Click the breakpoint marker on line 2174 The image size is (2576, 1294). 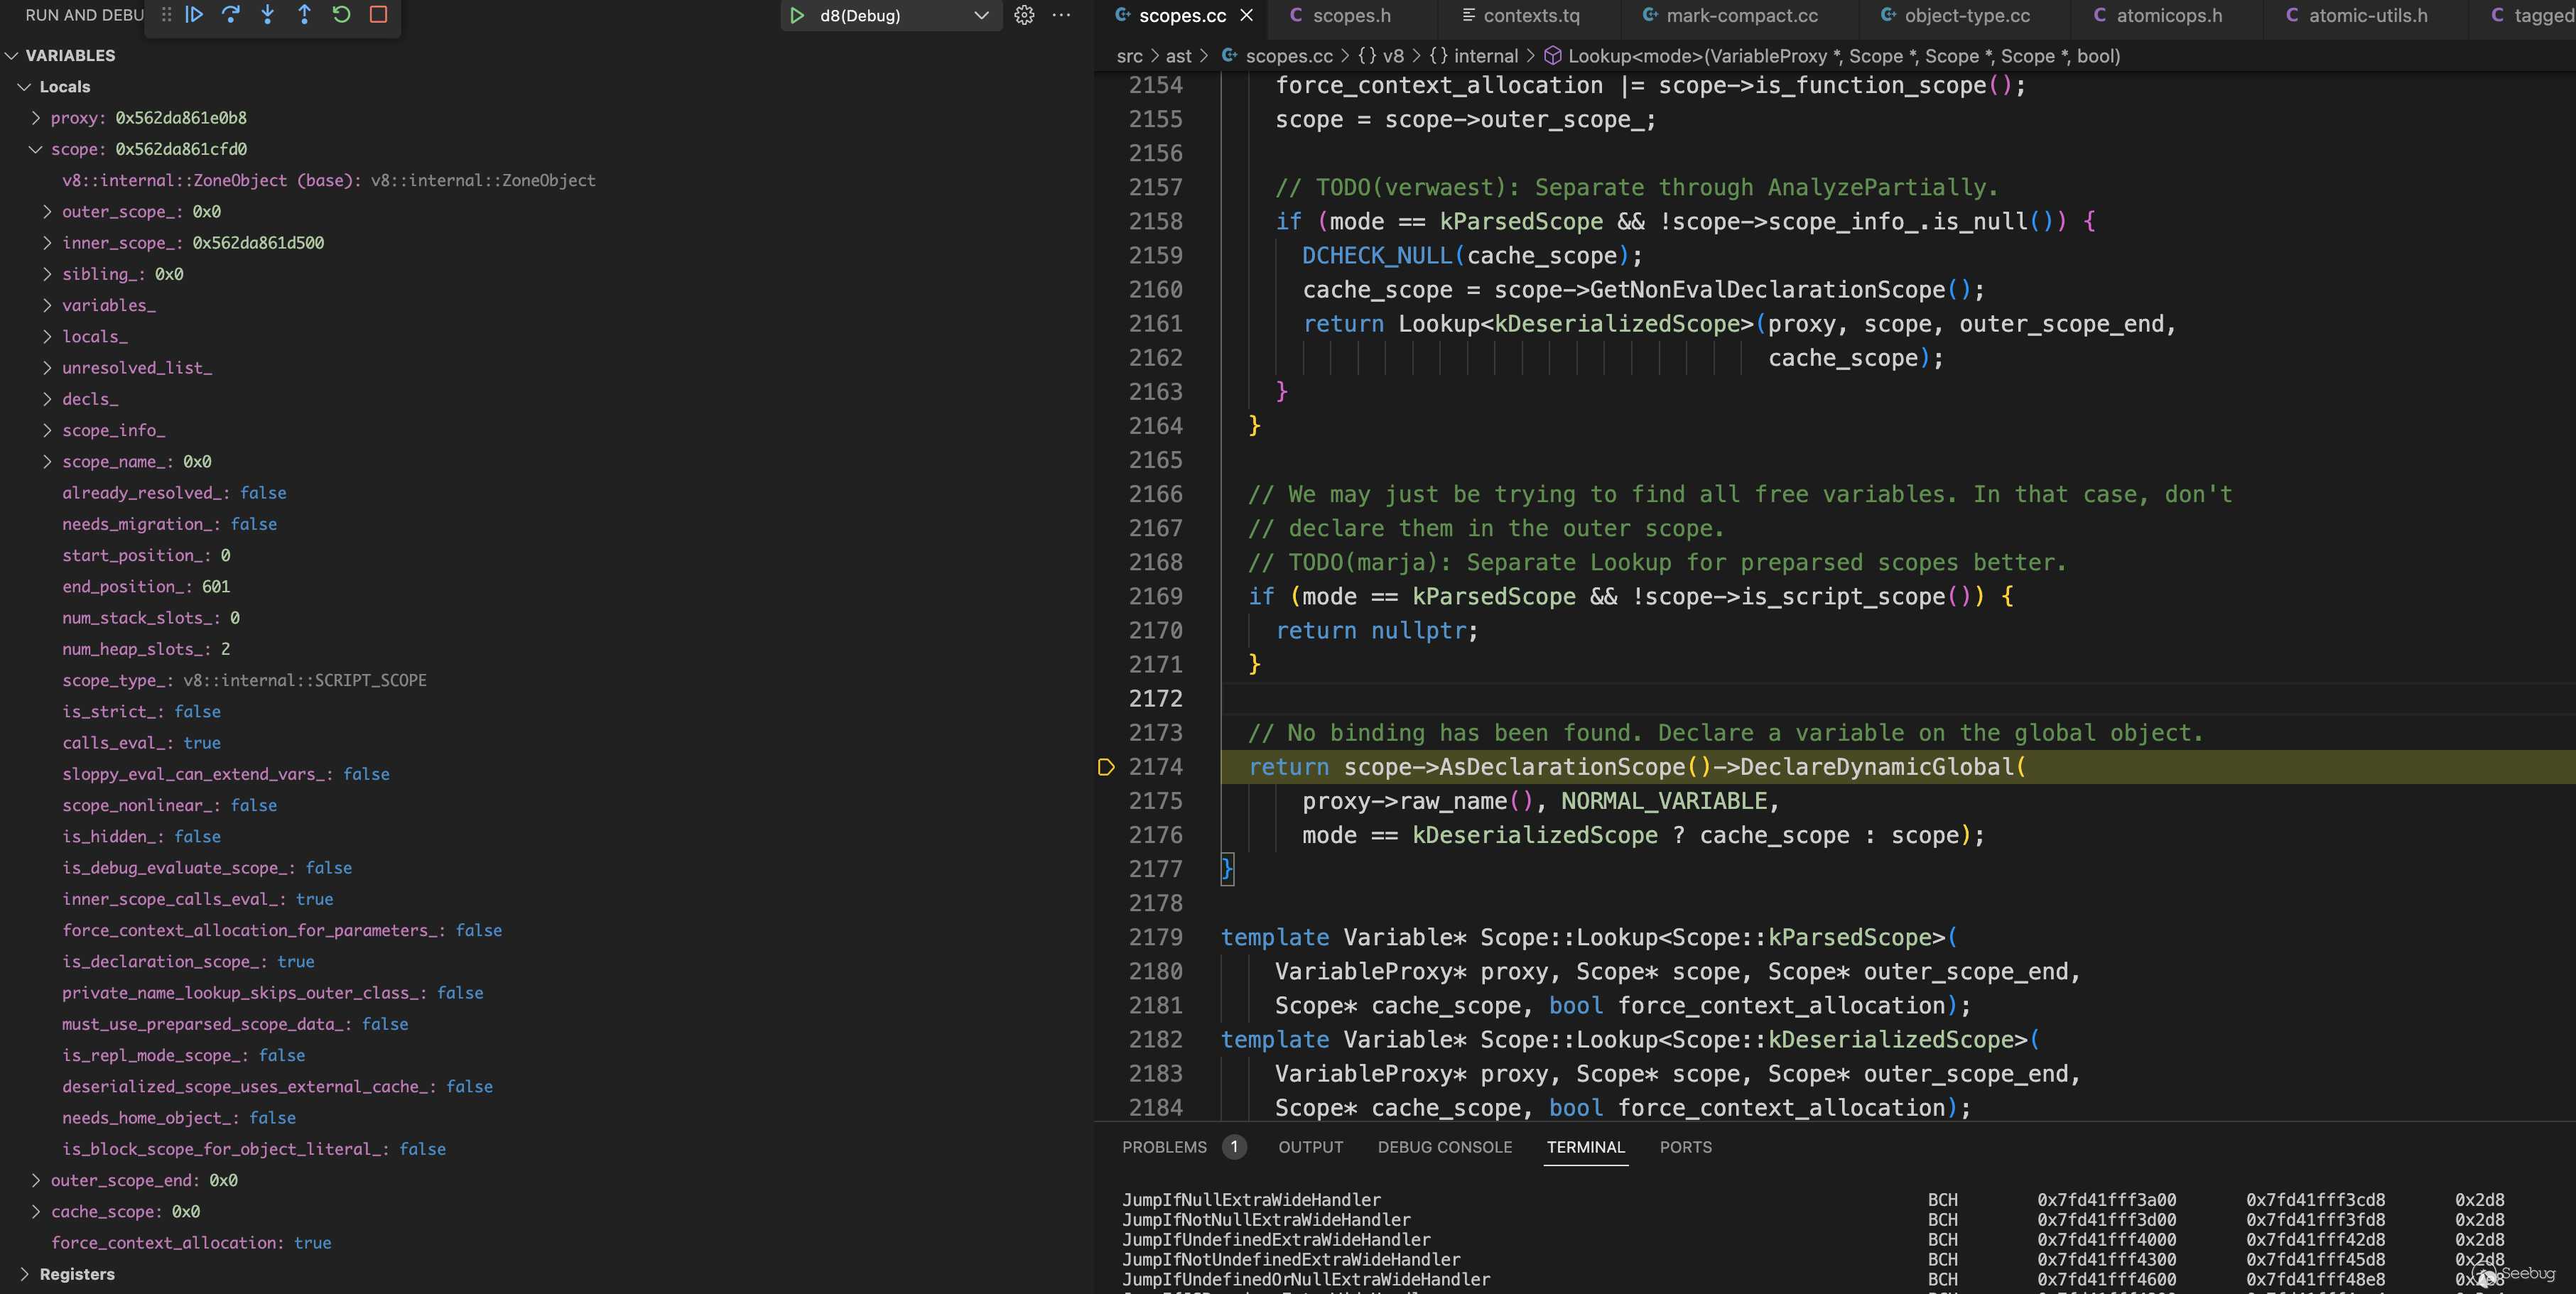(x=1106, y=767)
